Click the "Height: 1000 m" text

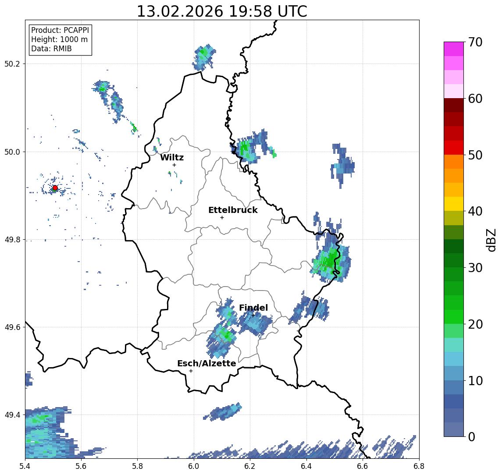(x=59, y=39)
